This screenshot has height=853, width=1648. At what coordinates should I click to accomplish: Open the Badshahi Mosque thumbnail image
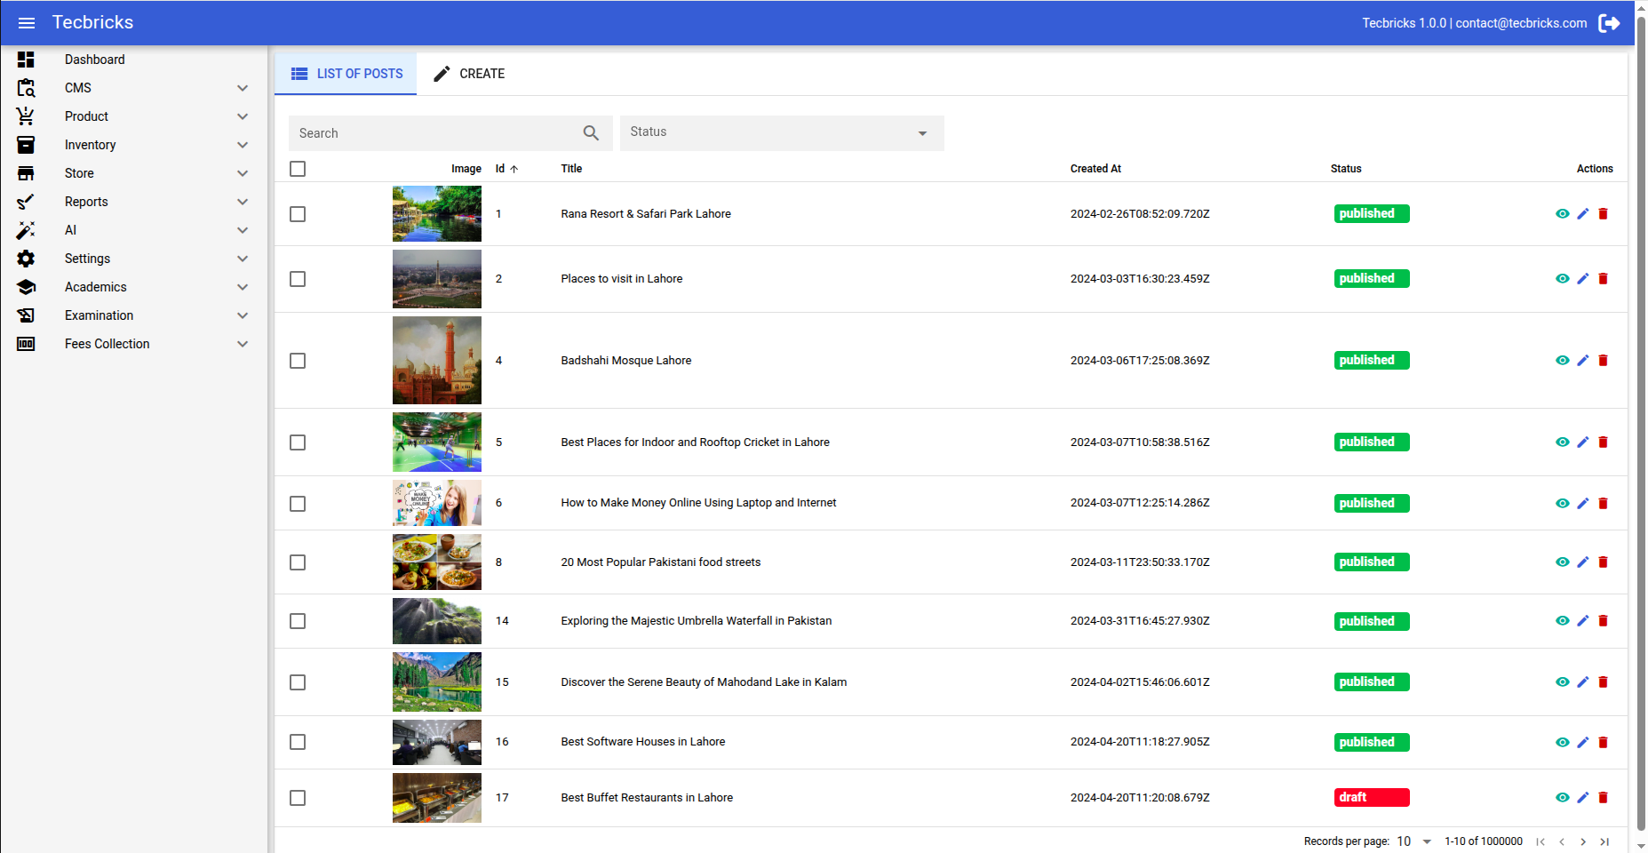[437, 361]
